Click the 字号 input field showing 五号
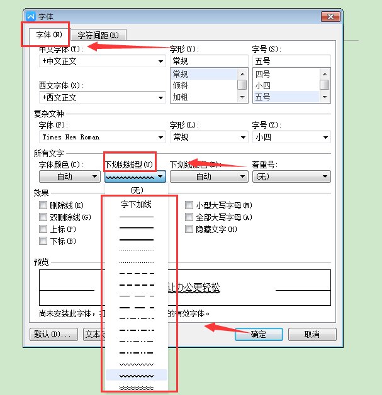Screen dimensions: 382x395 point(291,61)
